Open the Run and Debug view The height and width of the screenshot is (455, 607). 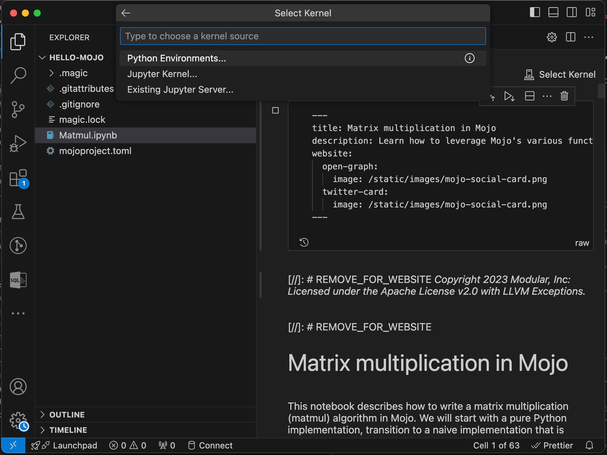18,143
